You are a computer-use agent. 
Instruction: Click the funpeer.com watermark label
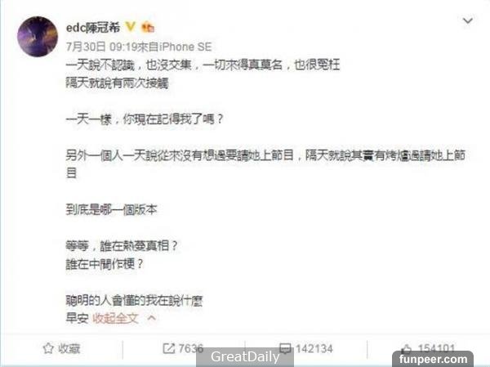[x=433, y=359]
